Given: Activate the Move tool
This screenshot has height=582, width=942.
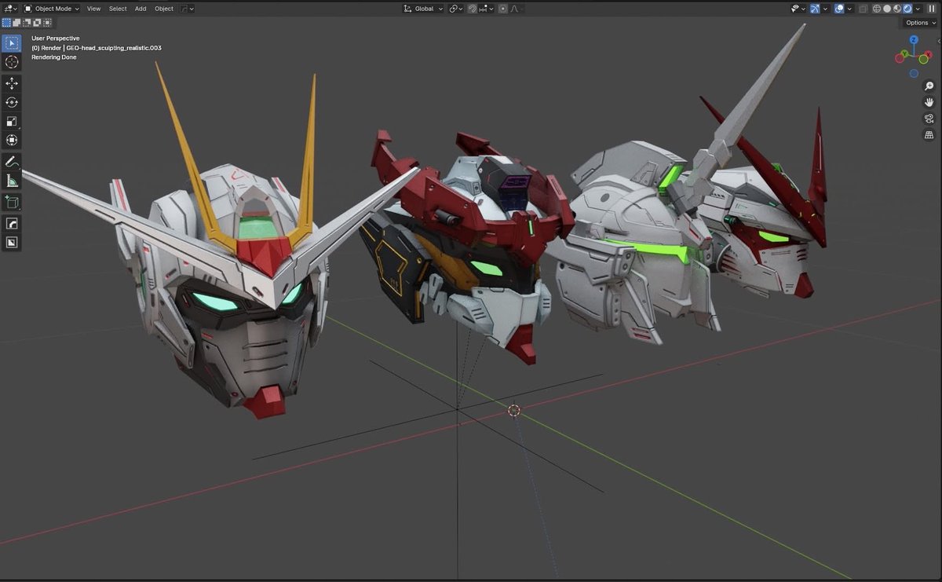Looking at the screenshot, I should coord(12,83).
